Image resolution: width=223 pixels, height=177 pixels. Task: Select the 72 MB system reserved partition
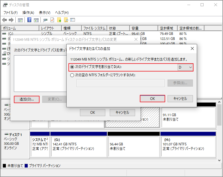pyautogui.click(x=40, y=144)
